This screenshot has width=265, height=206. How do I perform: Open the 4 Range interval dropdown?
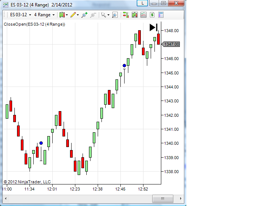(x=44, y=15)
